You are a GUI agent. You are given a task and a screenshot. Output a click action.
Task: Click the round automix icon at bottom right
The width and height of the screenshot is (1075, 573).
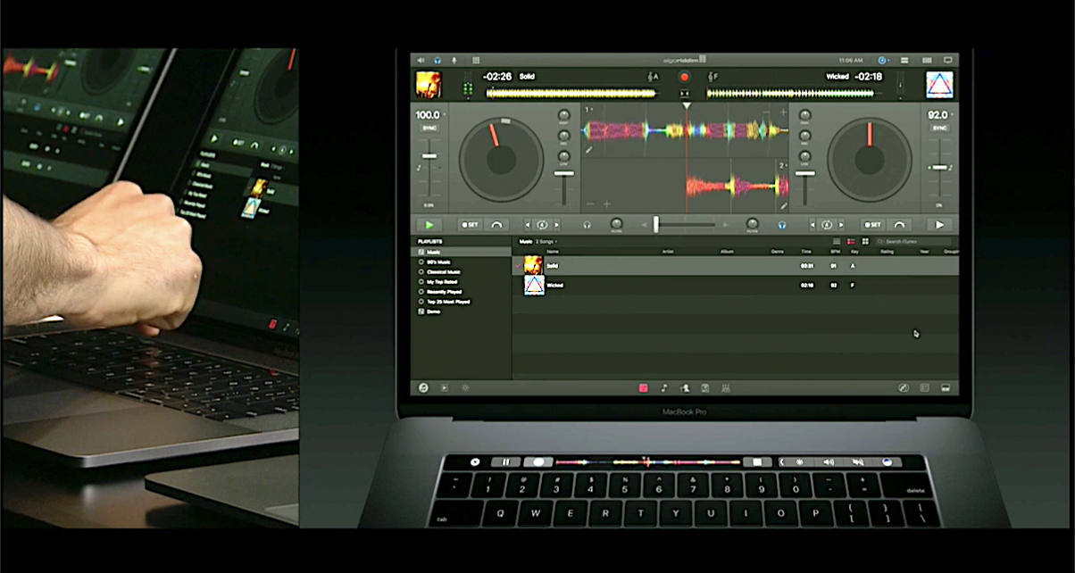pyautogui.click(x=904, y=388)
